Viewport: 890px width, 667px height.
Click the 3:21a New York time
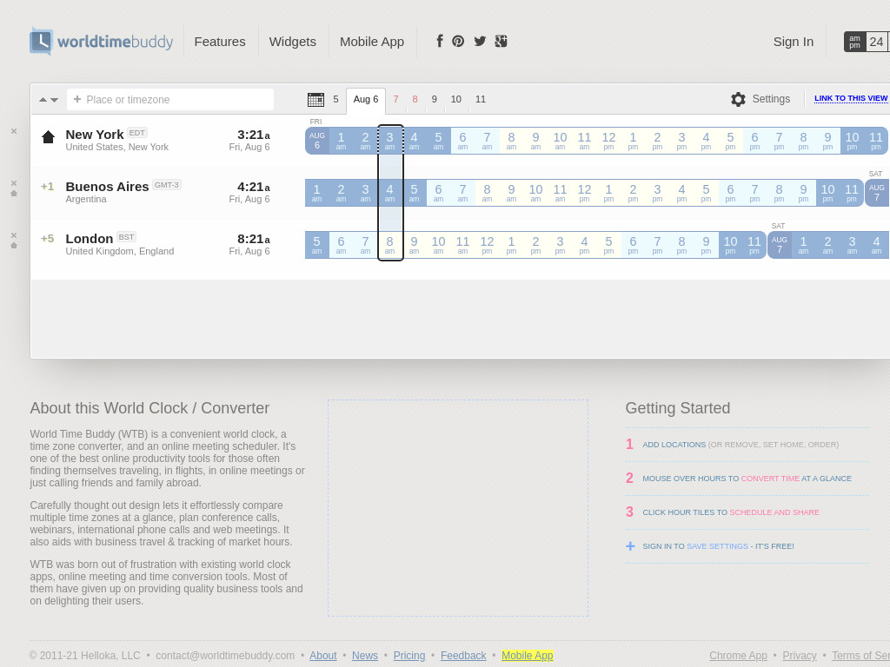254,135
